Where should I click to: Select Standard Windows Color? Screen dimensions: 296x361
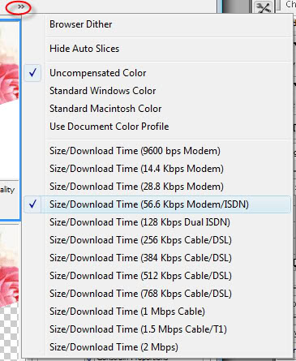pyautogui.click(x=157, y=91)
